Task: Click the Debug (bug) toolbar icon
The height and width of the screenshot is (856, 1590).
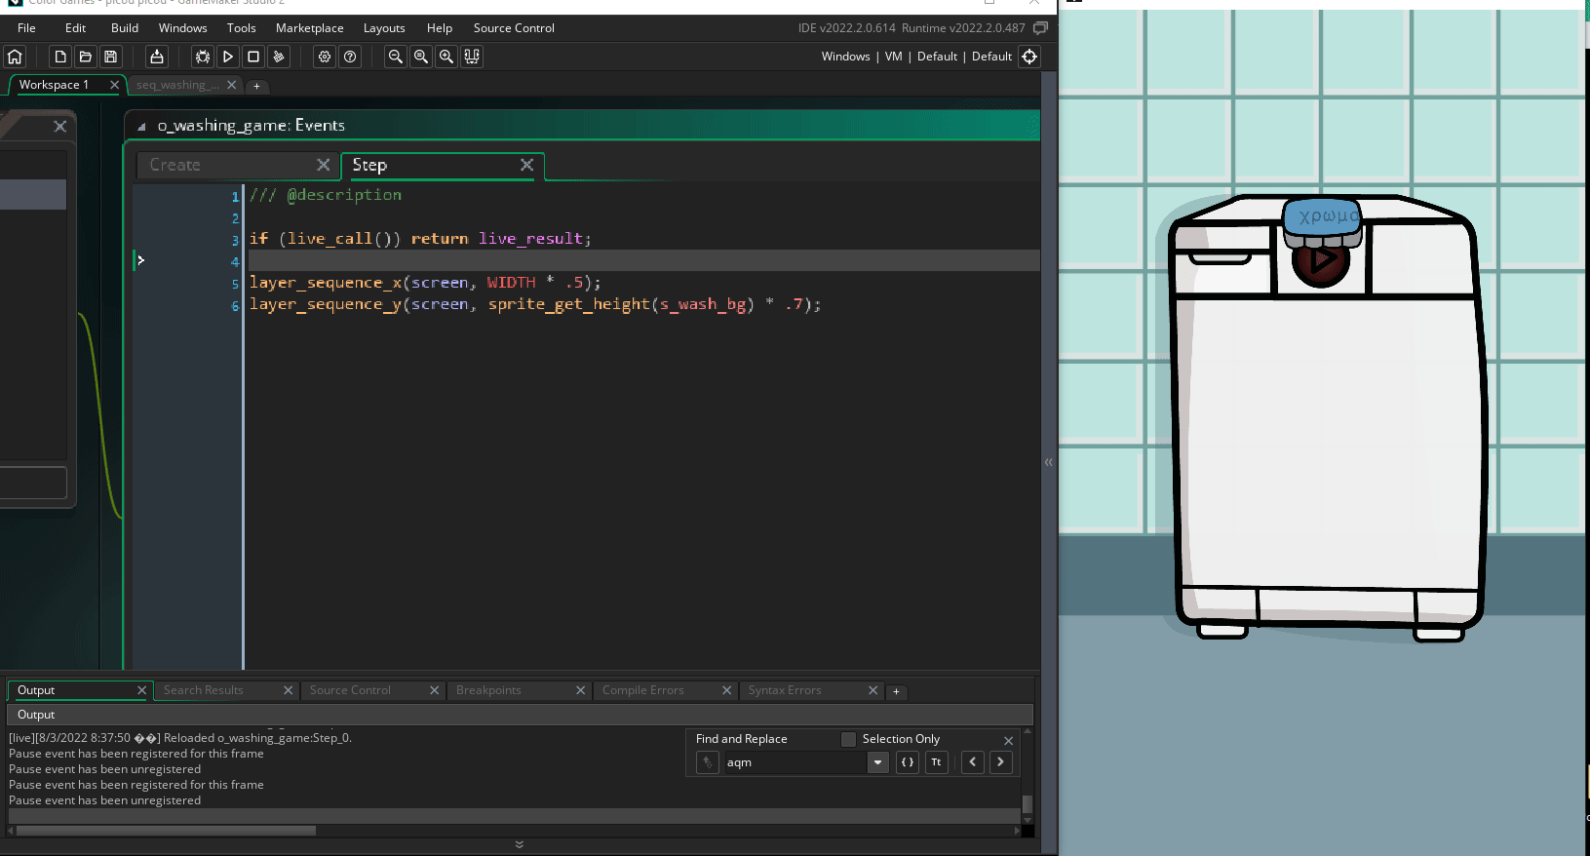Action: [202, 57]
